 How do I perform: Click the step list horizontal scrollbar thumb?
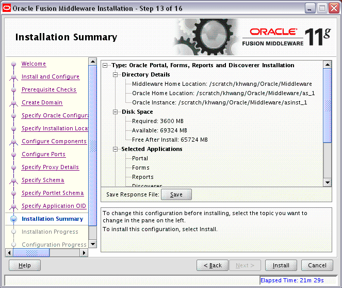31,253
